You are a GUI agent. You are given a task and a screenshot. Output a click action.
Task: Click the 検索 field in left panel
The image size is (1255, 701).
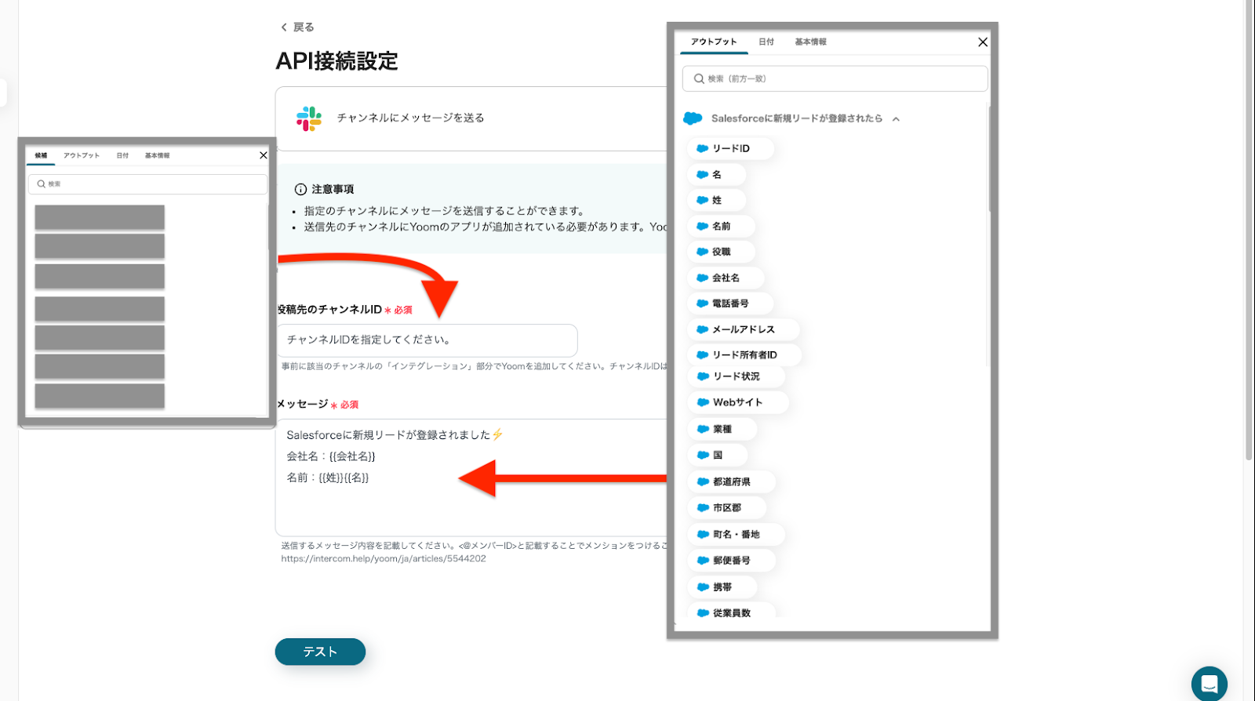147,184
